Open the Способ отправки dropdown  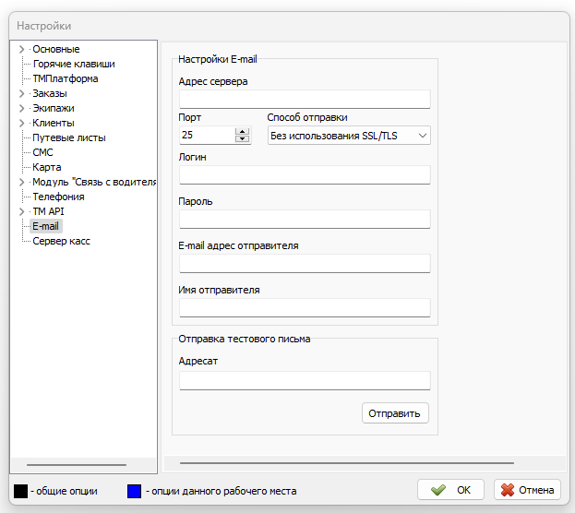(349, 136)
